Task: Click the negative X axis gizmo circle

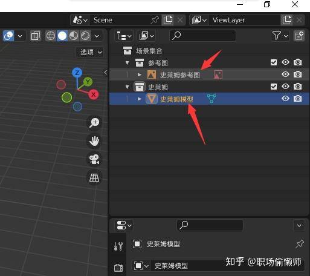Action: coord(61,85)
